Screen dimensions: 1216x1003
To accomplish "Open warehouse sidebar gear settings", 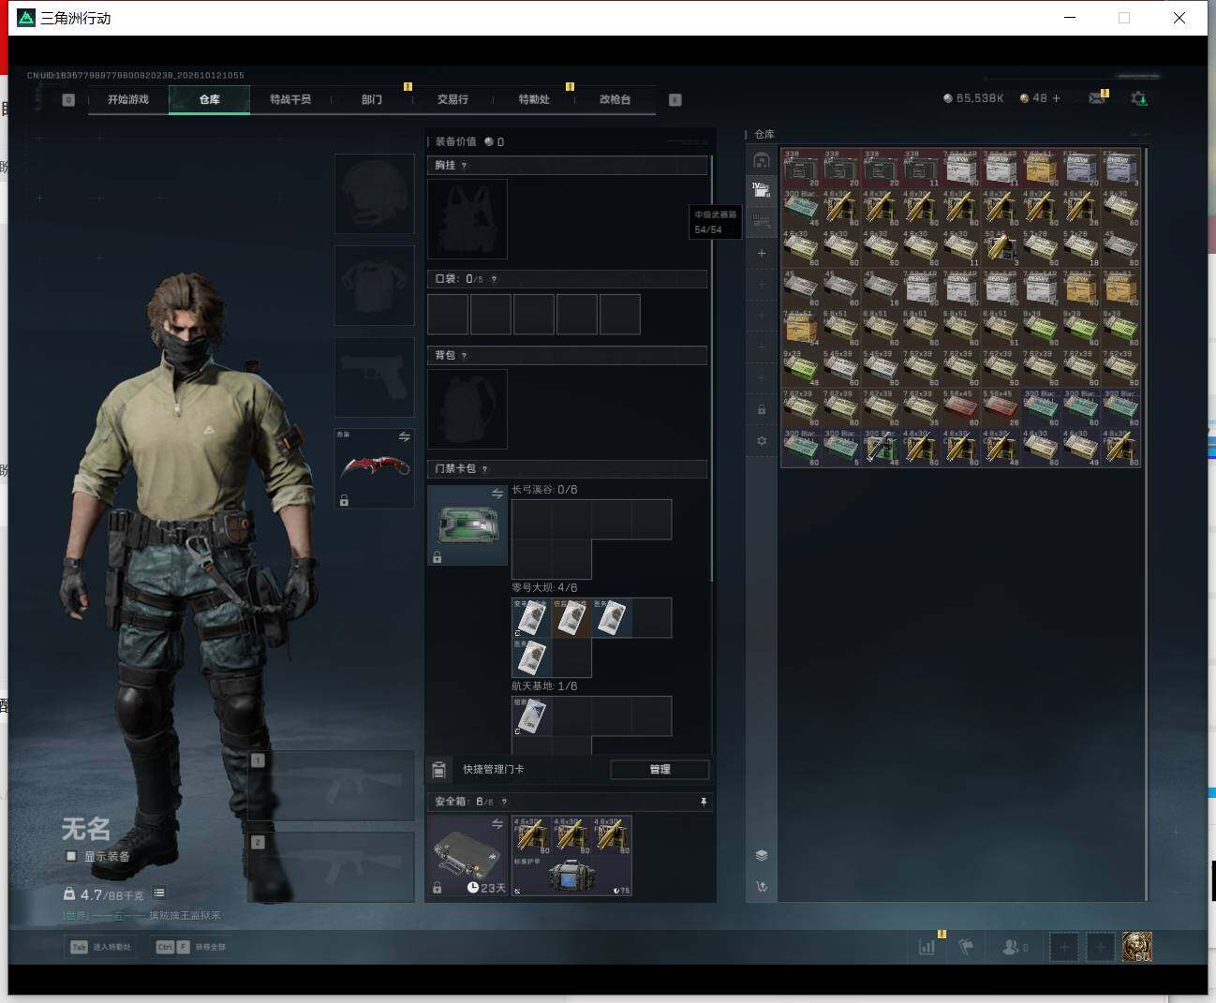I will pyautogui.click(x=762, y=440).
